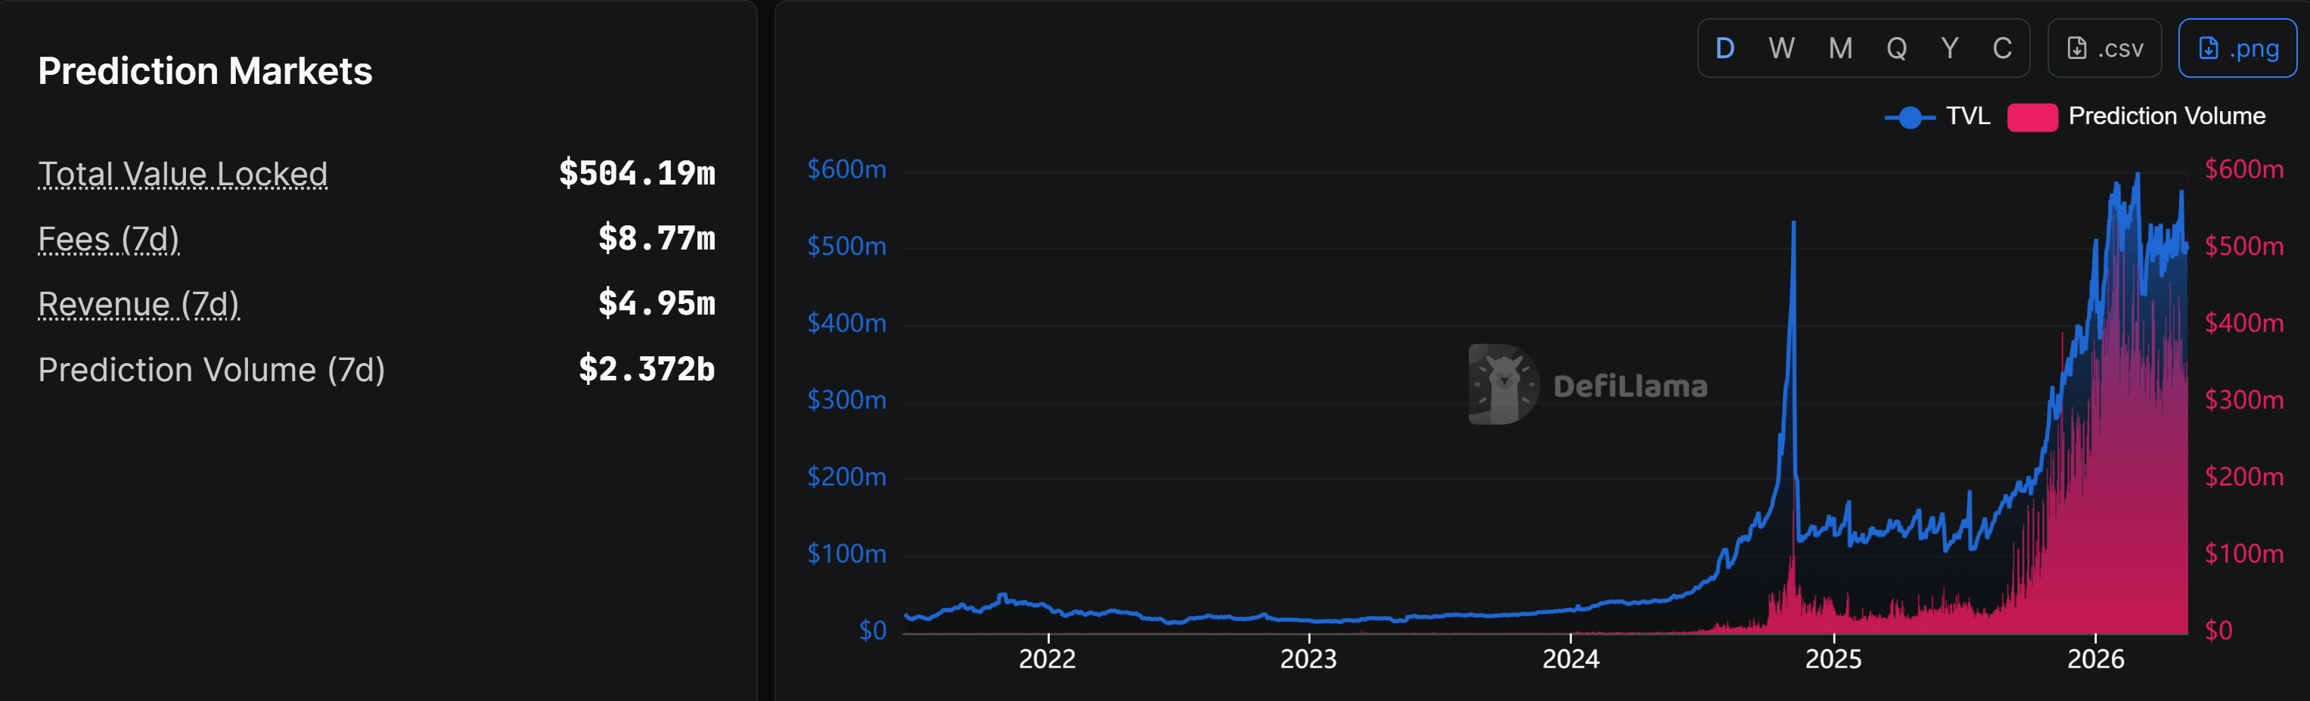Screen dimensions: 2310x701
Task: Click the $4.95m revenue value
Action: coord(657,304)
